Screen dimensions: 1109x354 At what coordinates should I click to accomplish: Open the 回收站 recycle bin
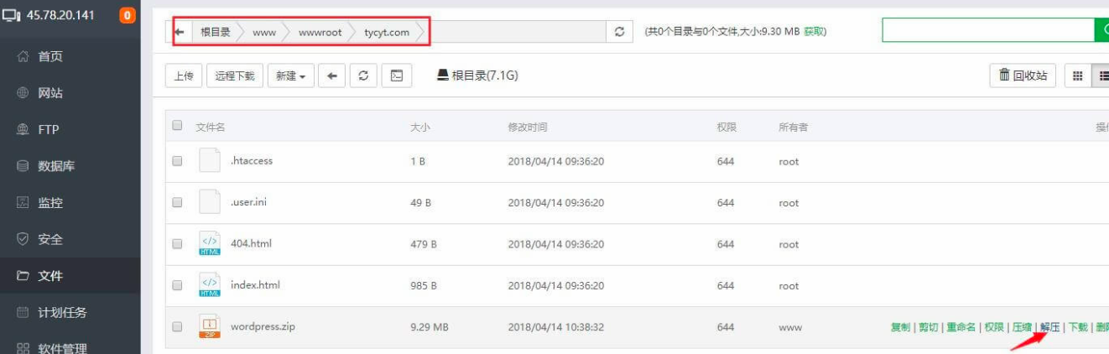coord(1023,75)
